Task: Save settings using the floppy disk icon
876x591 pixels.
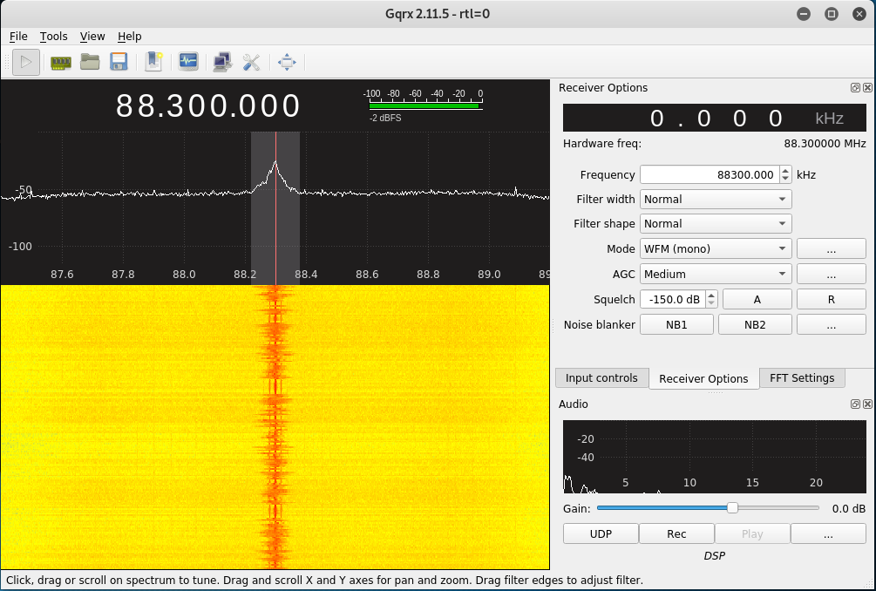Action: click(121, 61)
